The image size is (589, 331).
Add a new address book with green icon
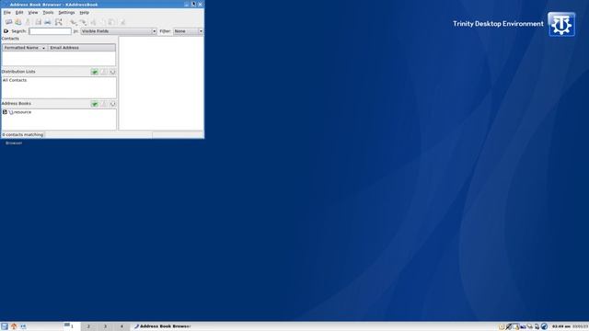click(x=94, y=104)
